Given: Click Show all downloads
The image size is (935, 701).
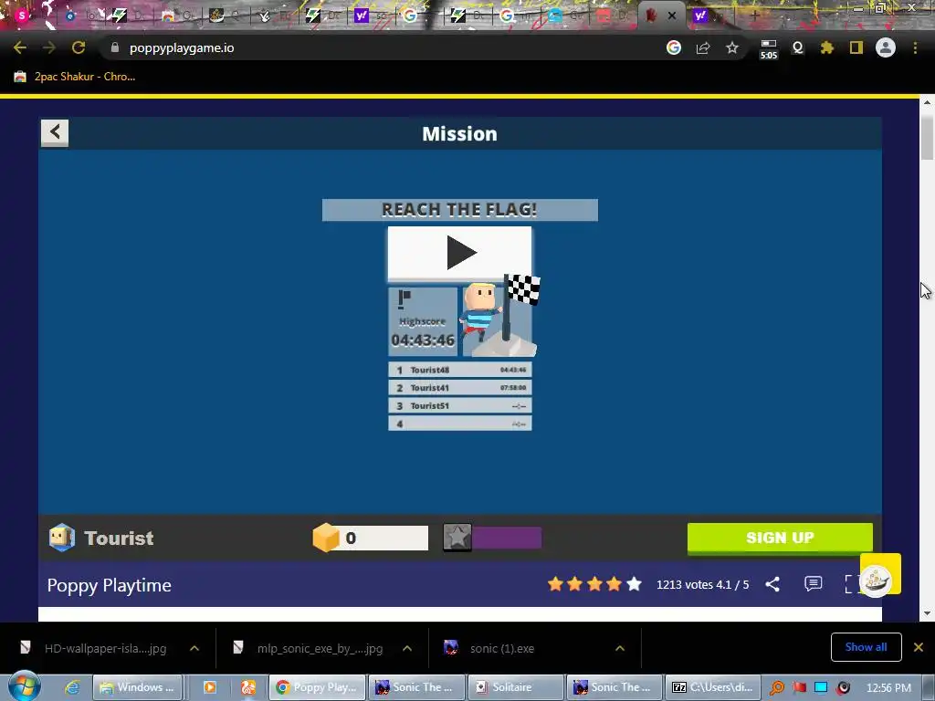Looking at the screenshot, I should point(866,647).
